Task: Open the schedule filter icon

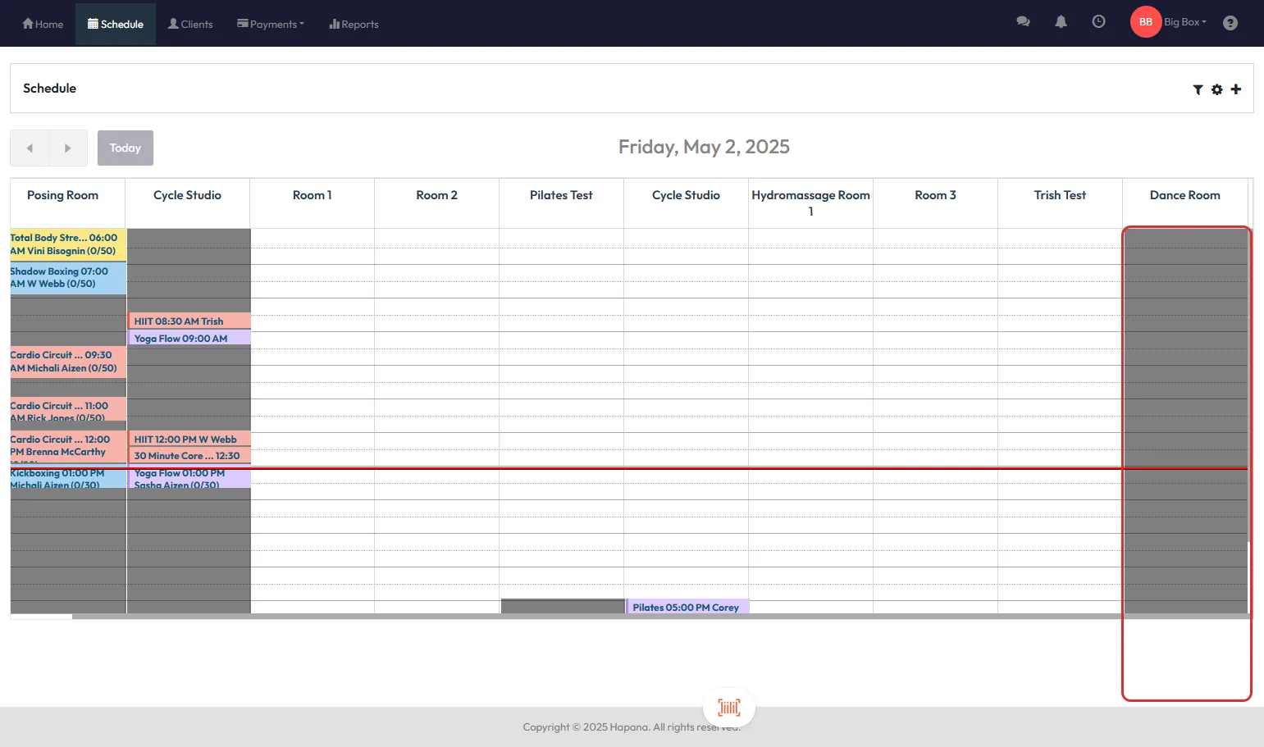Action: pos(1198,89)
